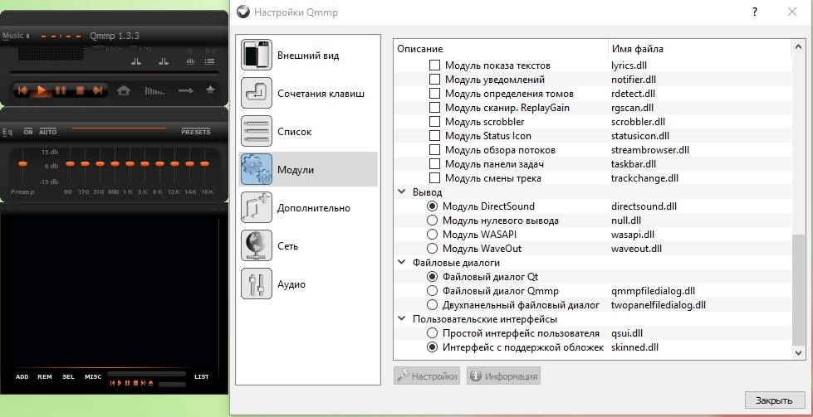
Task: Open the equalizer PRESETS menu
Action: 195,132
